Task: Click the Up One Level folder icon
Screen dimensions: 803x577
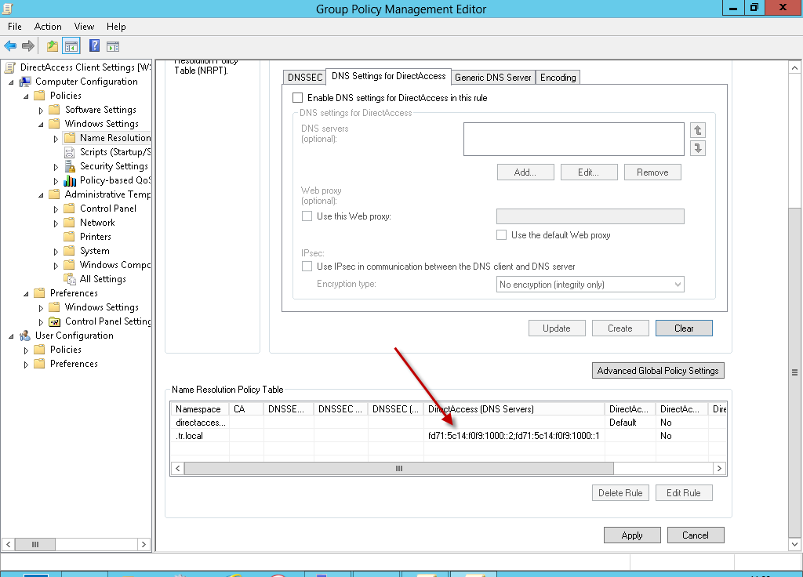Action: point(53,46)
